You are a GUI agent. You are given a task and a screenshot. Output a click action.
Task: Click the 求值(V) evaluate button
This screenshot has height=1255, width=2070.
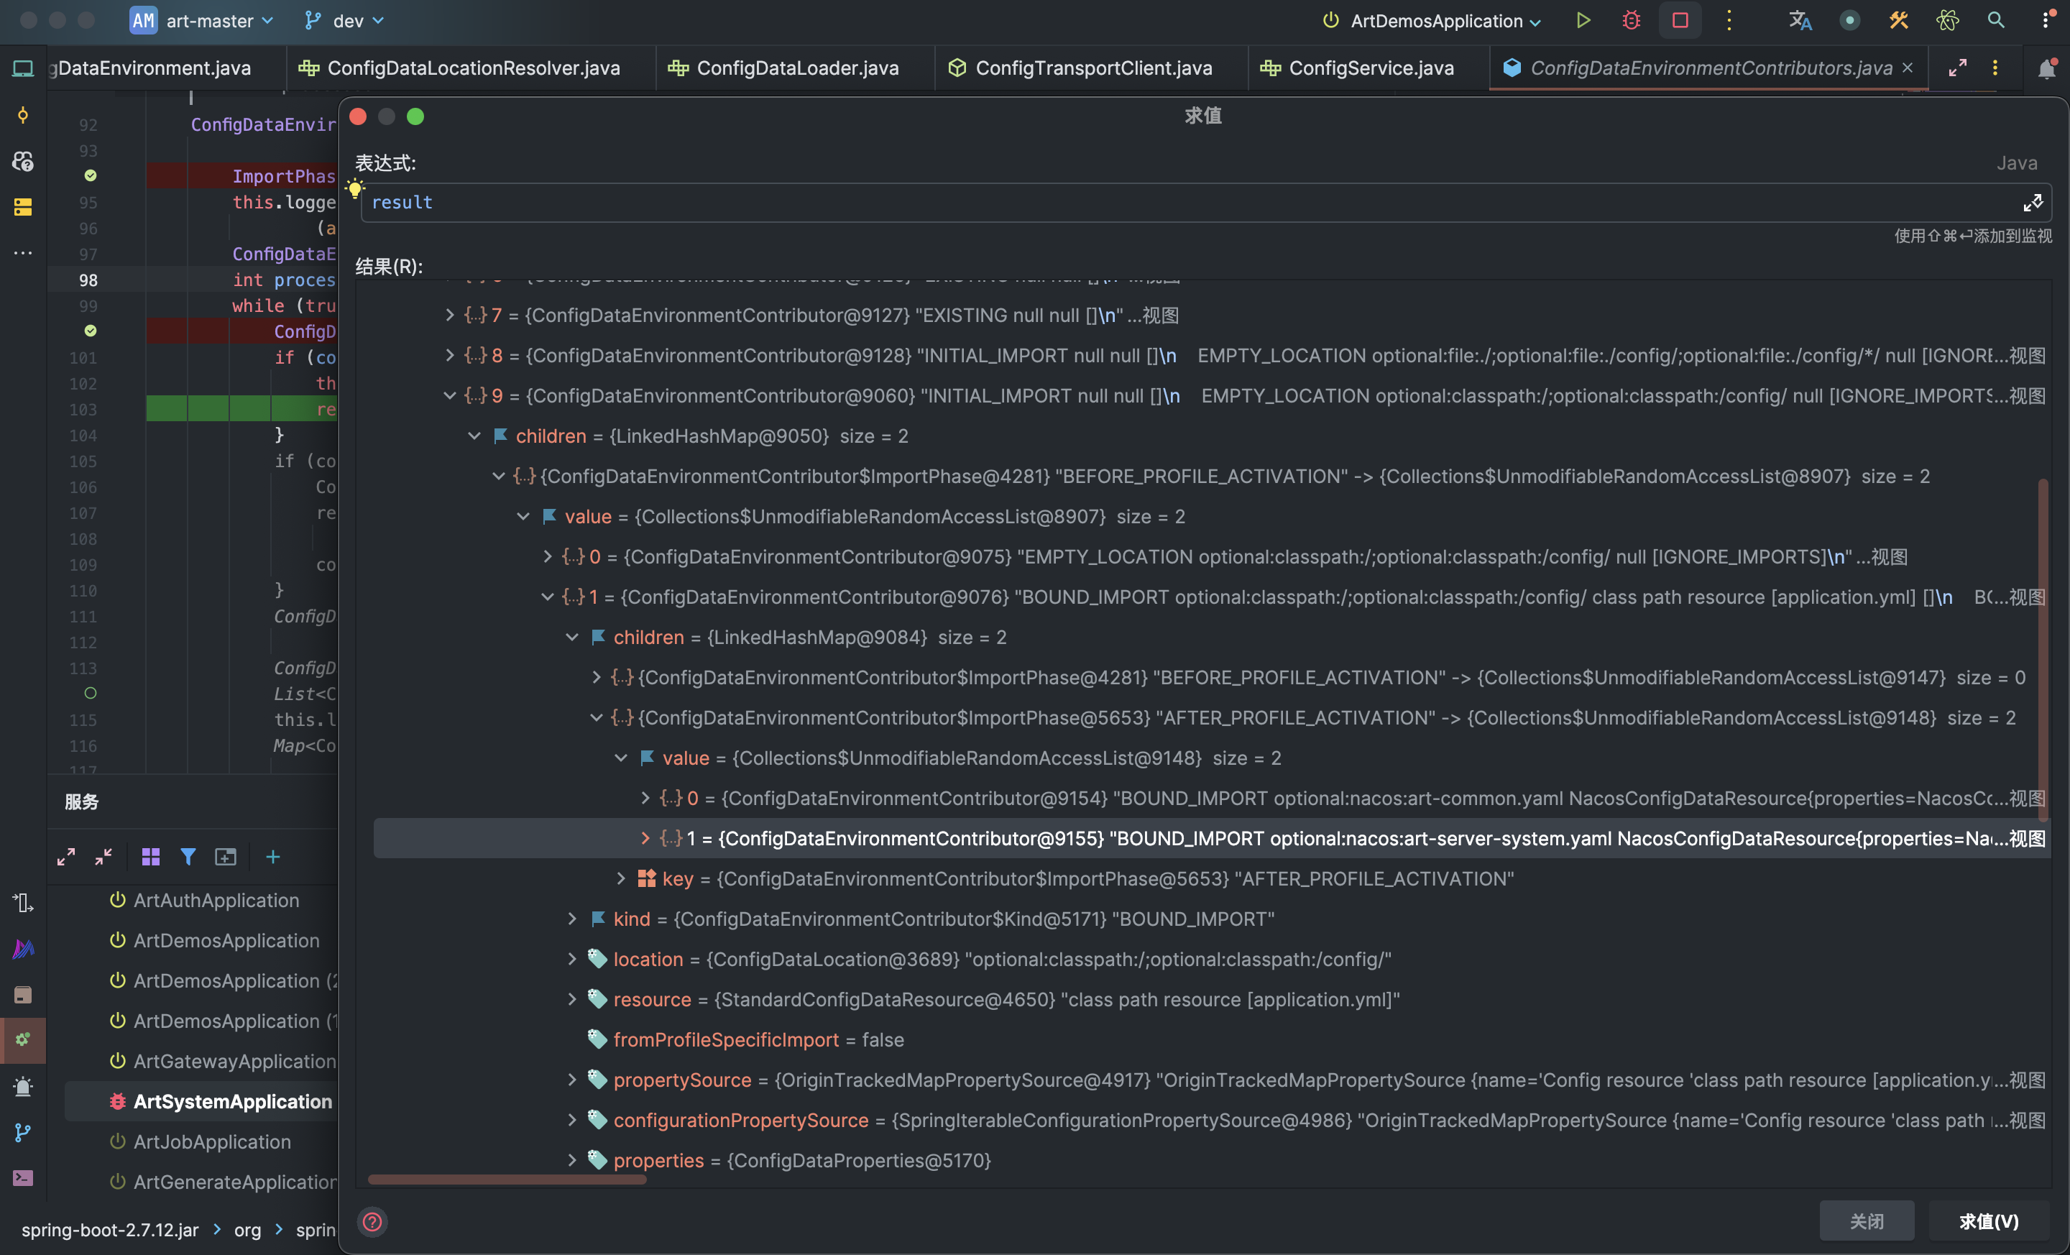coord(1987,1220)
